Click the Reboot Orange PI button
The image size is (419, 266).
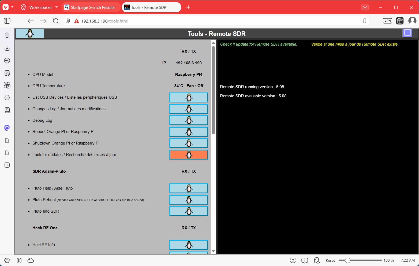(189, 132)
